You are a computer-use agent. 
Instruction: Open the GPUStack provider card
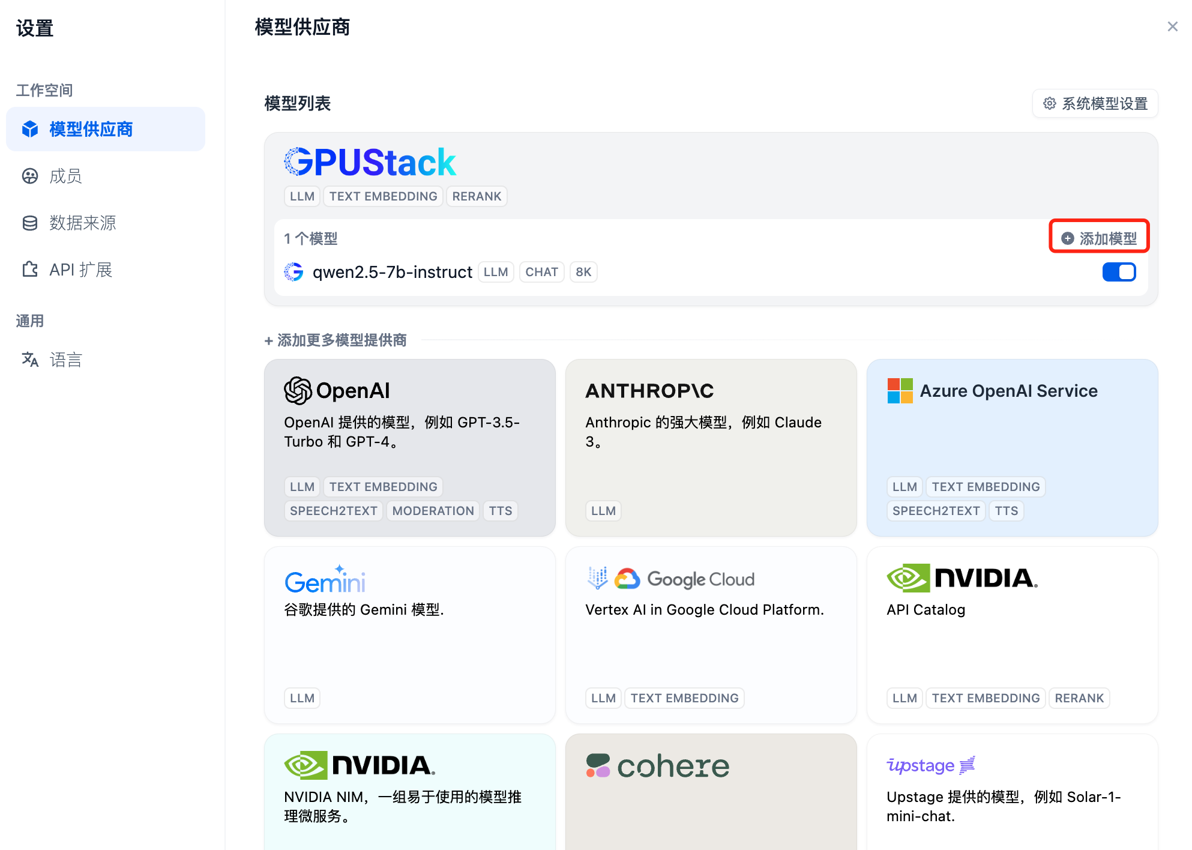click(370, 161)
